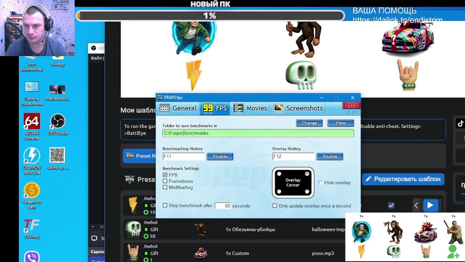The image size is (465, 262).
Task: Open the Файл menu in OBS window
Action: 97,58
